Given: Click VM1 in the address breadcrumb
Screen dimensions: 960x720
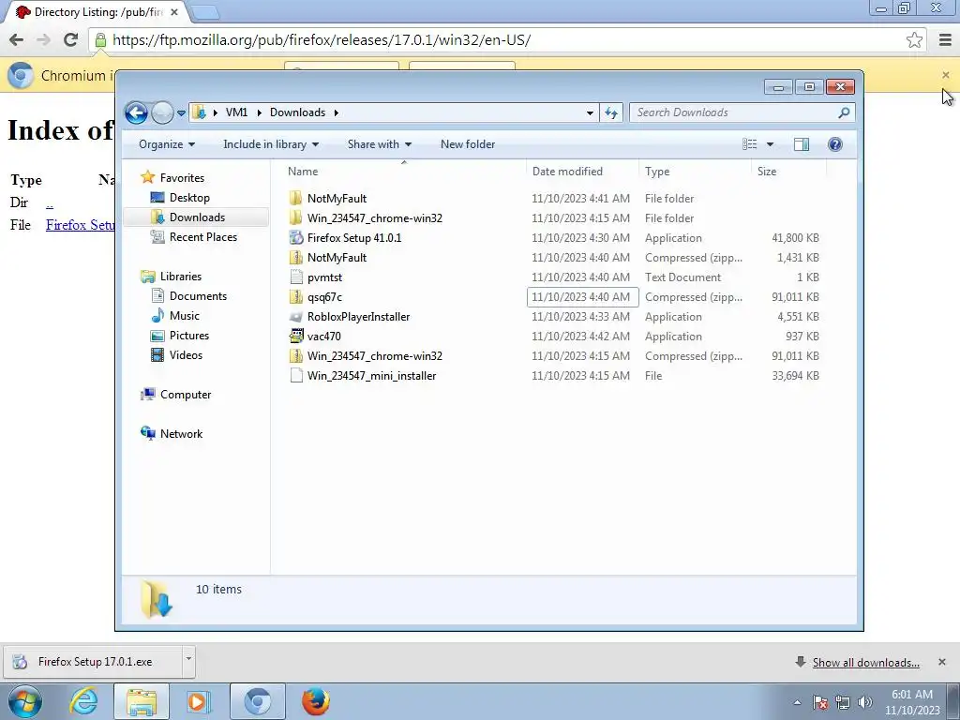Looking at the screenshot, I should click(236, 112).
